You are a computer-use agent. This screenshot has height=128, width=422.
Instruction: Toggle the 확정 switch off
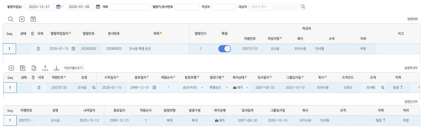pyautogui.click(x=225, y=49)
